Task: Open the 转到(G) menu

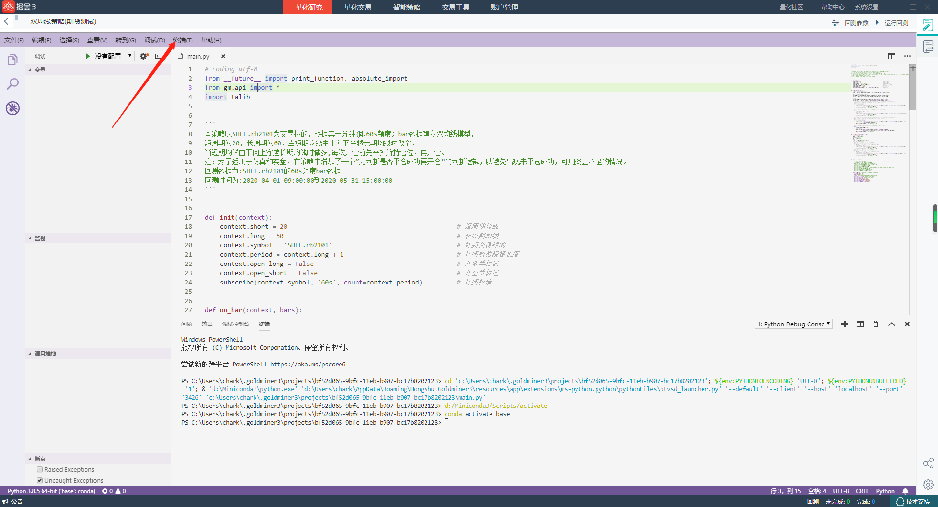Action: coord(126,40)
